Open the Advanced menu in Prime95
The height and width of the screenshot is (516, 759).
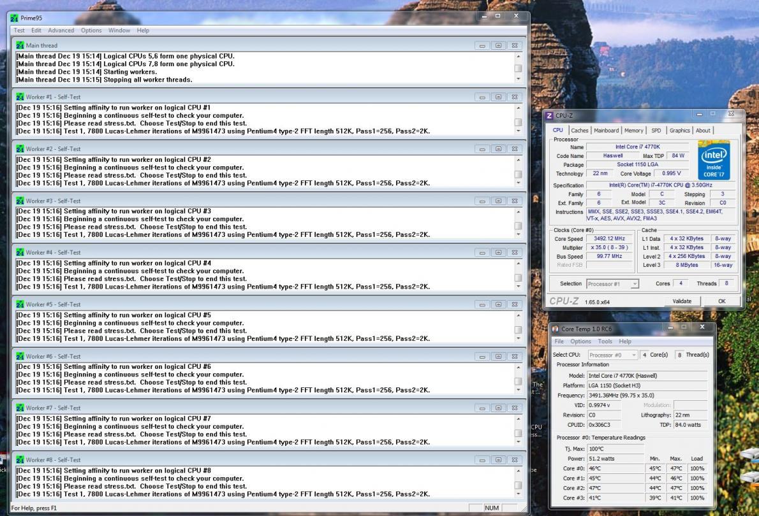pyautogui.click(x=61, y=31)
